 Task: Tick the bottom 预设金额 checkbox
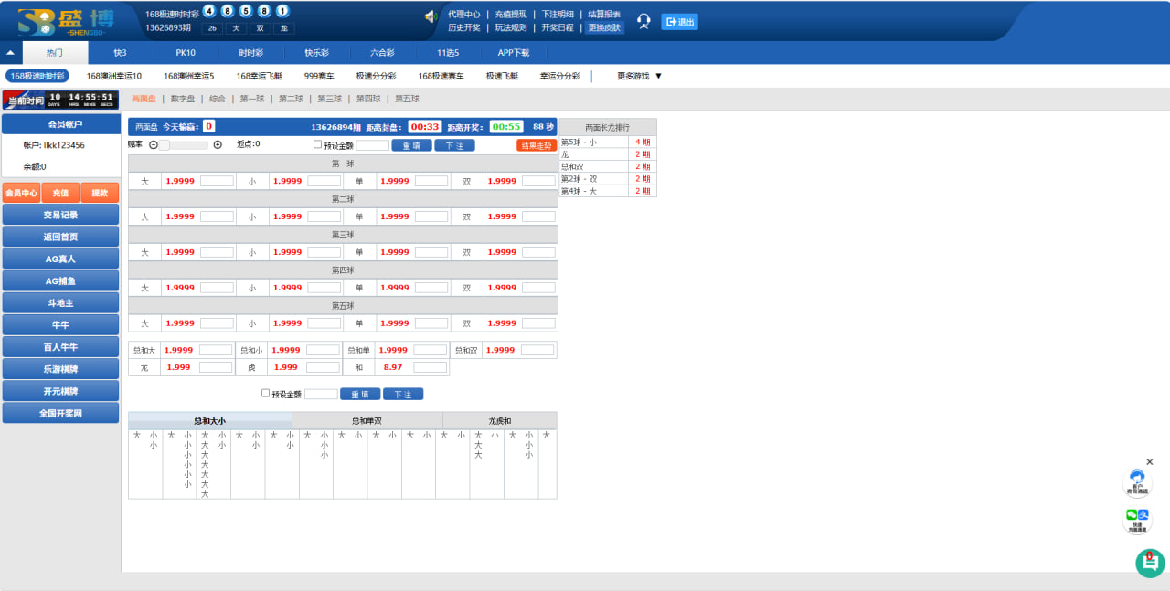coord(266,394)
